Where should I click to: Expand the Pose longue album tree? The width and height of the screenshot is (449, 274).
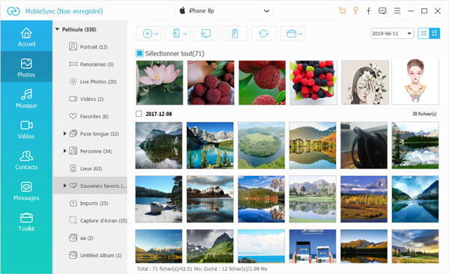[64, 133]
